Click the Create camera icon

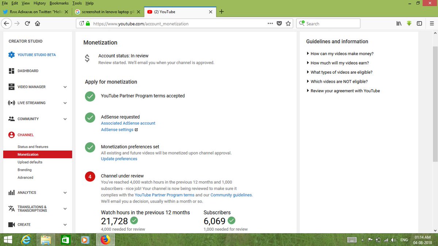(11, 224)
